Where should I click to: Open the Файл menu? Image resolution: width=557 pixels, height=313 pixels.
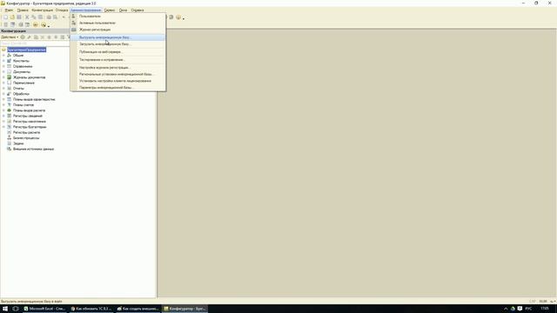click(9, 10)
